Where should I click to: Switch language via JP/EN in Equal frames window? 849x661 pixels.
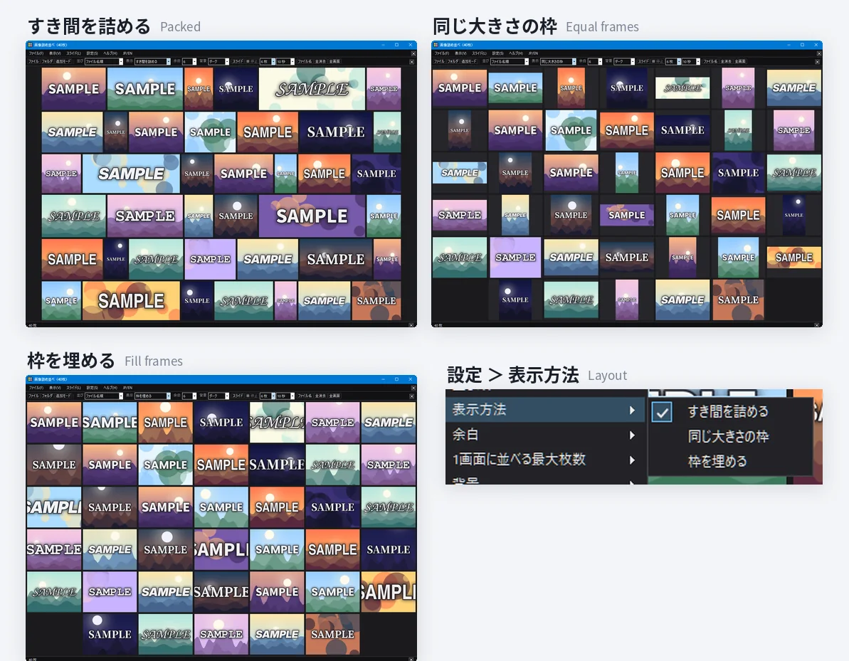[x=533, y=53]
